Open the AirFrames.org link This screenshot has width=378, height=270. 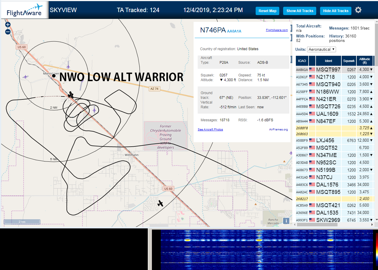(278, 130)
